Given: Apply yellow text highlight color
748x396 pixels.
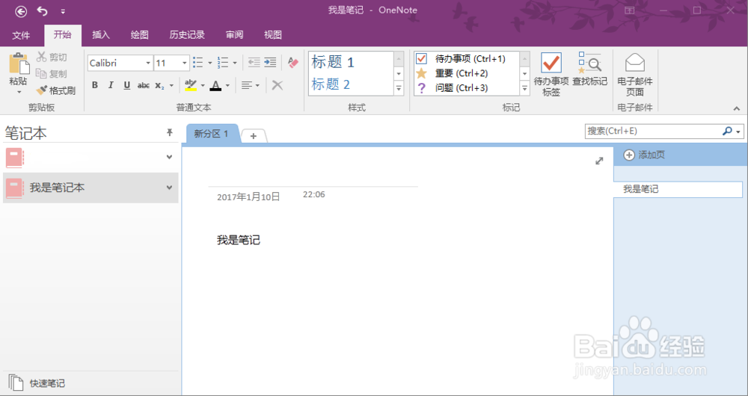Looking at the screenshot, I should pos(191,85).
